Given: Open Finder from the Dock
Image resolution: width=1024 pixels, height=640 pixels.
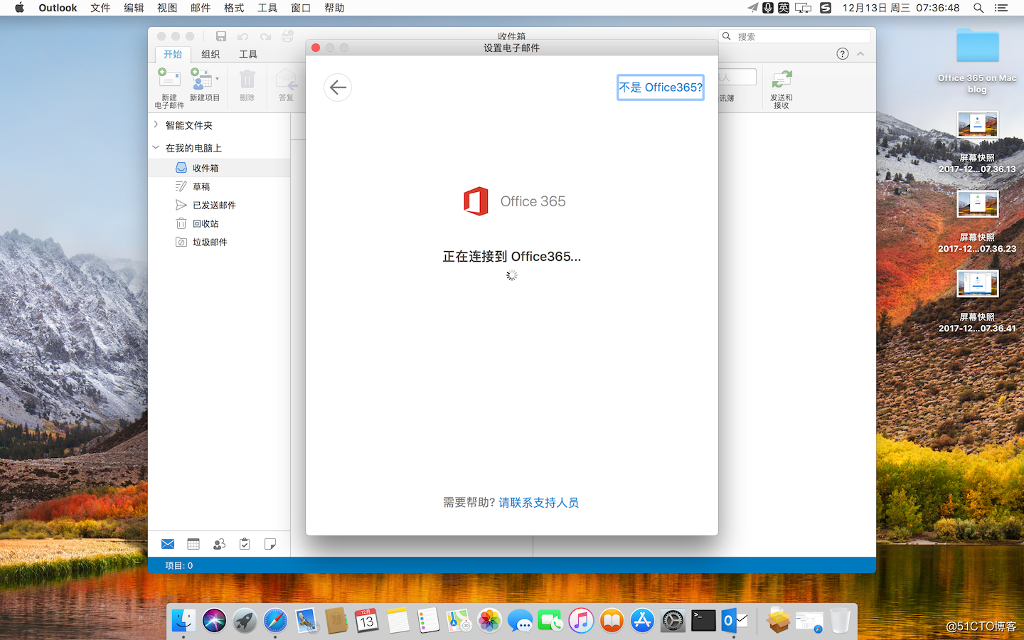Looking at the screenshot, I should click(x=183, y=621).
